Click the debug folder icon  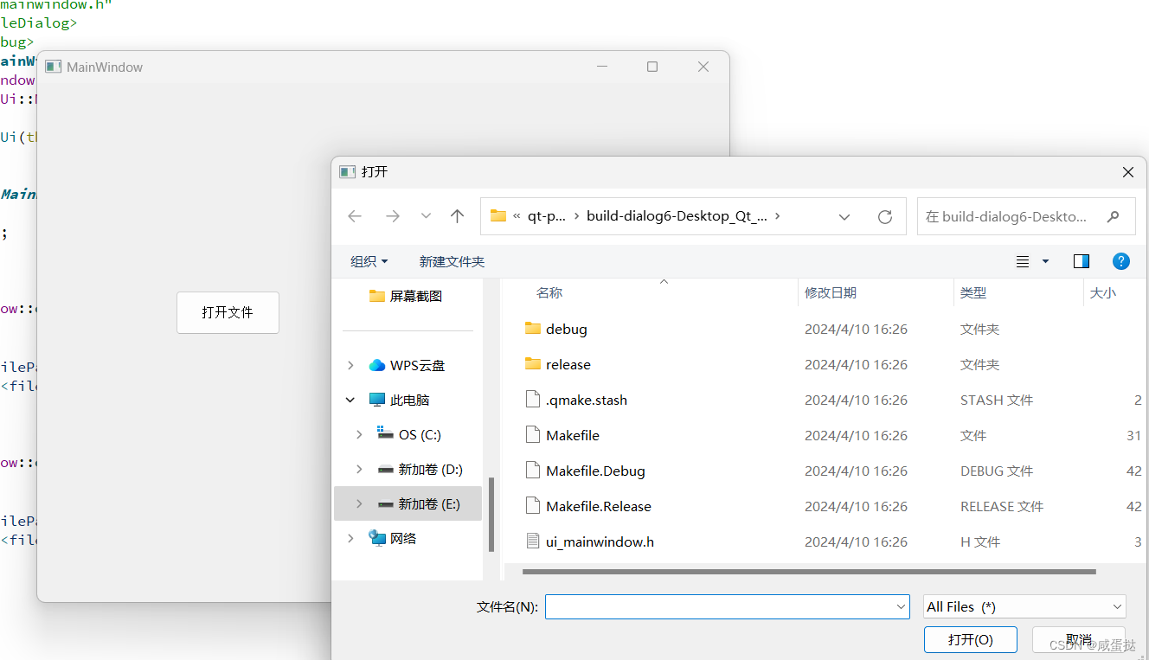(x=533, y=329)
